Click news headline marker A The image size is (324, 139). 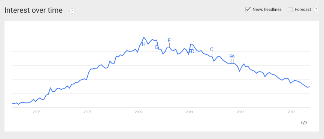[x=233, y=56]
